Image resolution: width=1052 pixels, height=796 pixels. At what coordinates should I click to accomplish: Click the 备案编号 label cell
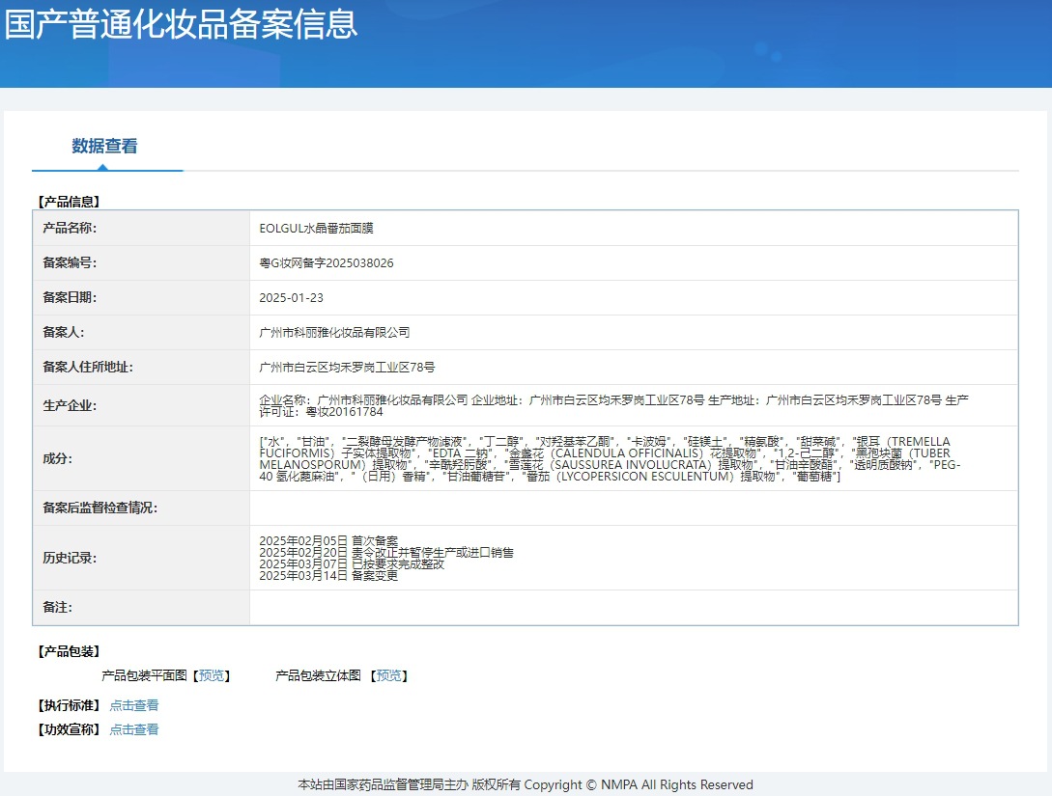[x=141, y=263]
